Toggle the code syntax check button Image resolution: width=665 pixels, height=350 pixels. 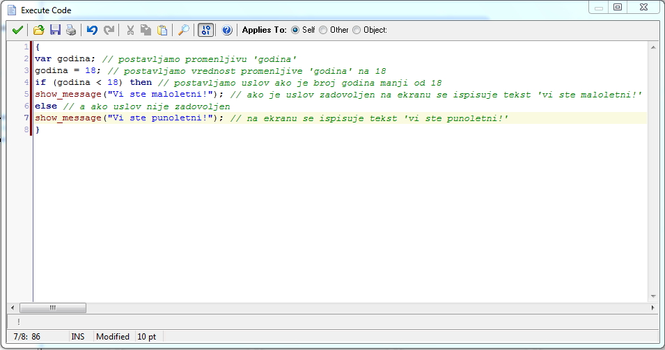coord(205,30)
